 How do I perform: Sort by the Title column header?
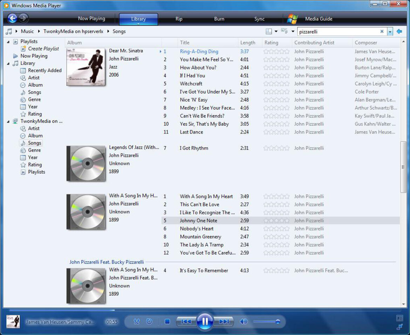[x=207, y=42]
